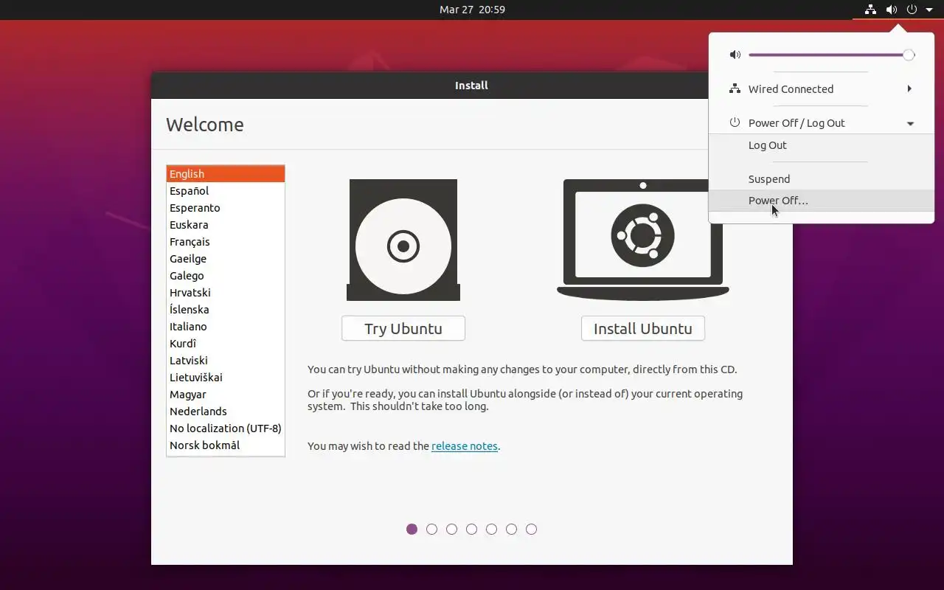Select Norsk bokmål in the language list

(226, 445)
